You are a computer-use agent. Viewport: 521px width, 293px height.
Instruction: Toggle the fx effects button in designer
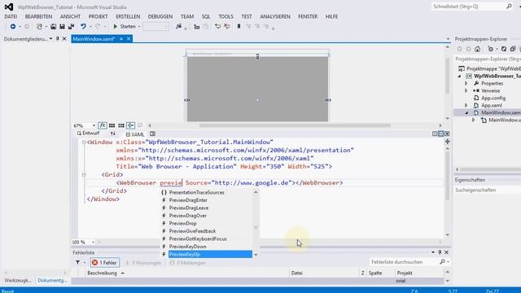(x=103, y=125)
